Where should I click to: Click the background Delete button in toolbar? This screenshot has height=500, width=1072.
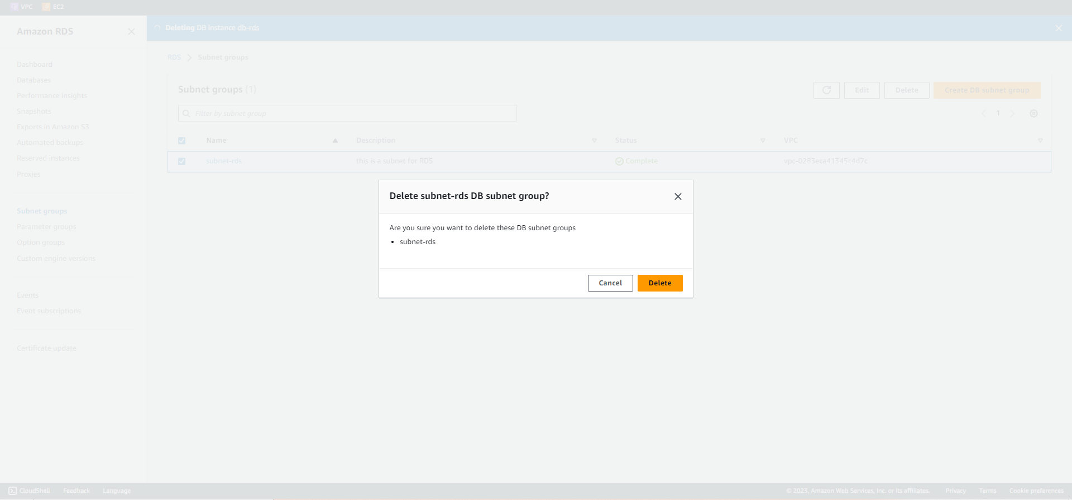[907, 90]
